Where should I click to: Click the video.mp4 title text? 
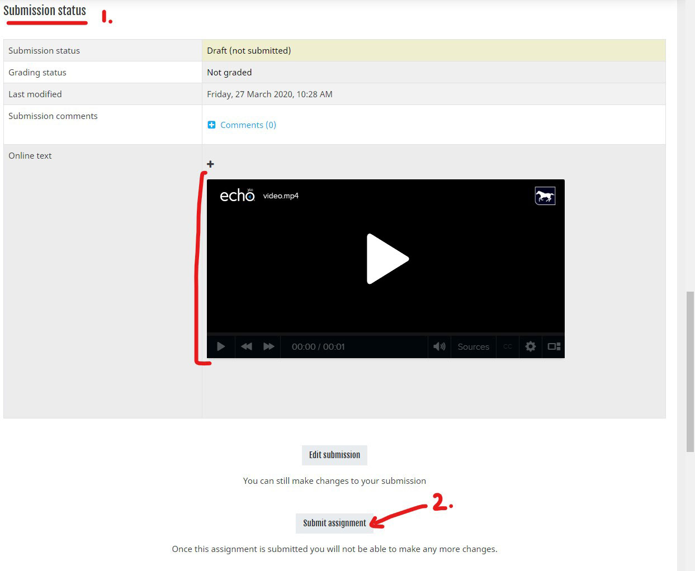point(282,196)
